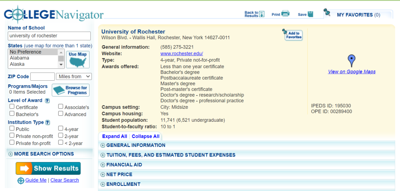
Task: Add University of Rochester to Favorites
Action: click(292, 35)
